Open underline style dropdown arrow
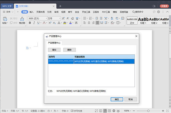 pyautogui.click(x=41, y=23)
